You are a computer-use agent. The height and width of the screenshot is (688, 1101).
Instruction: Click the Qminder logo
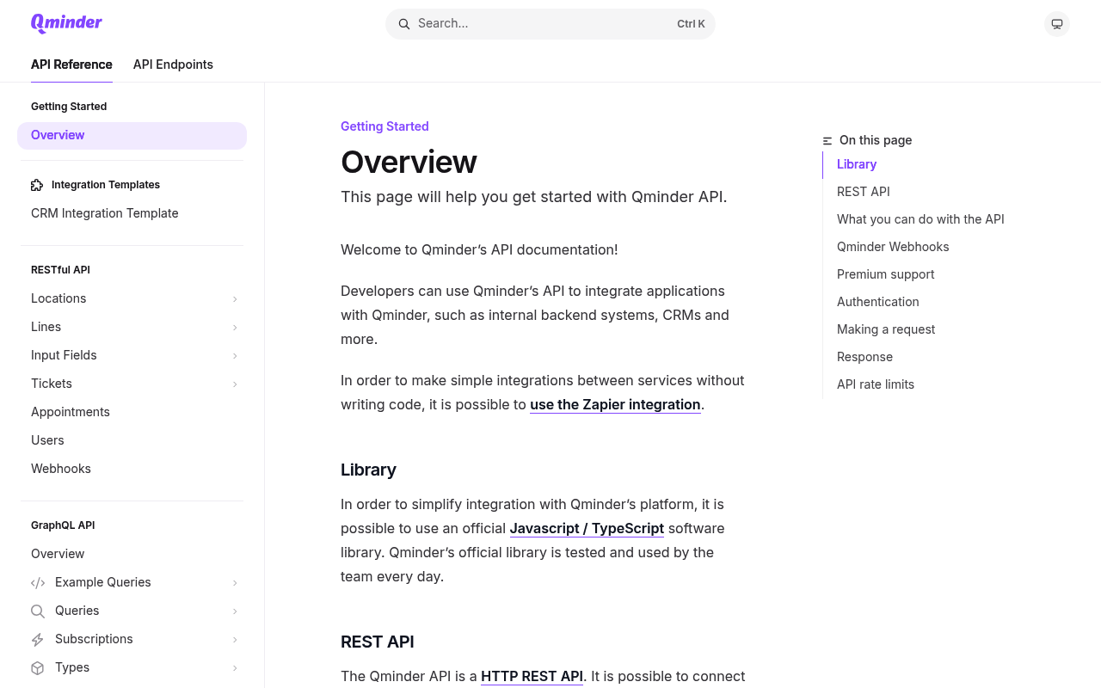(x=66, y=23)
